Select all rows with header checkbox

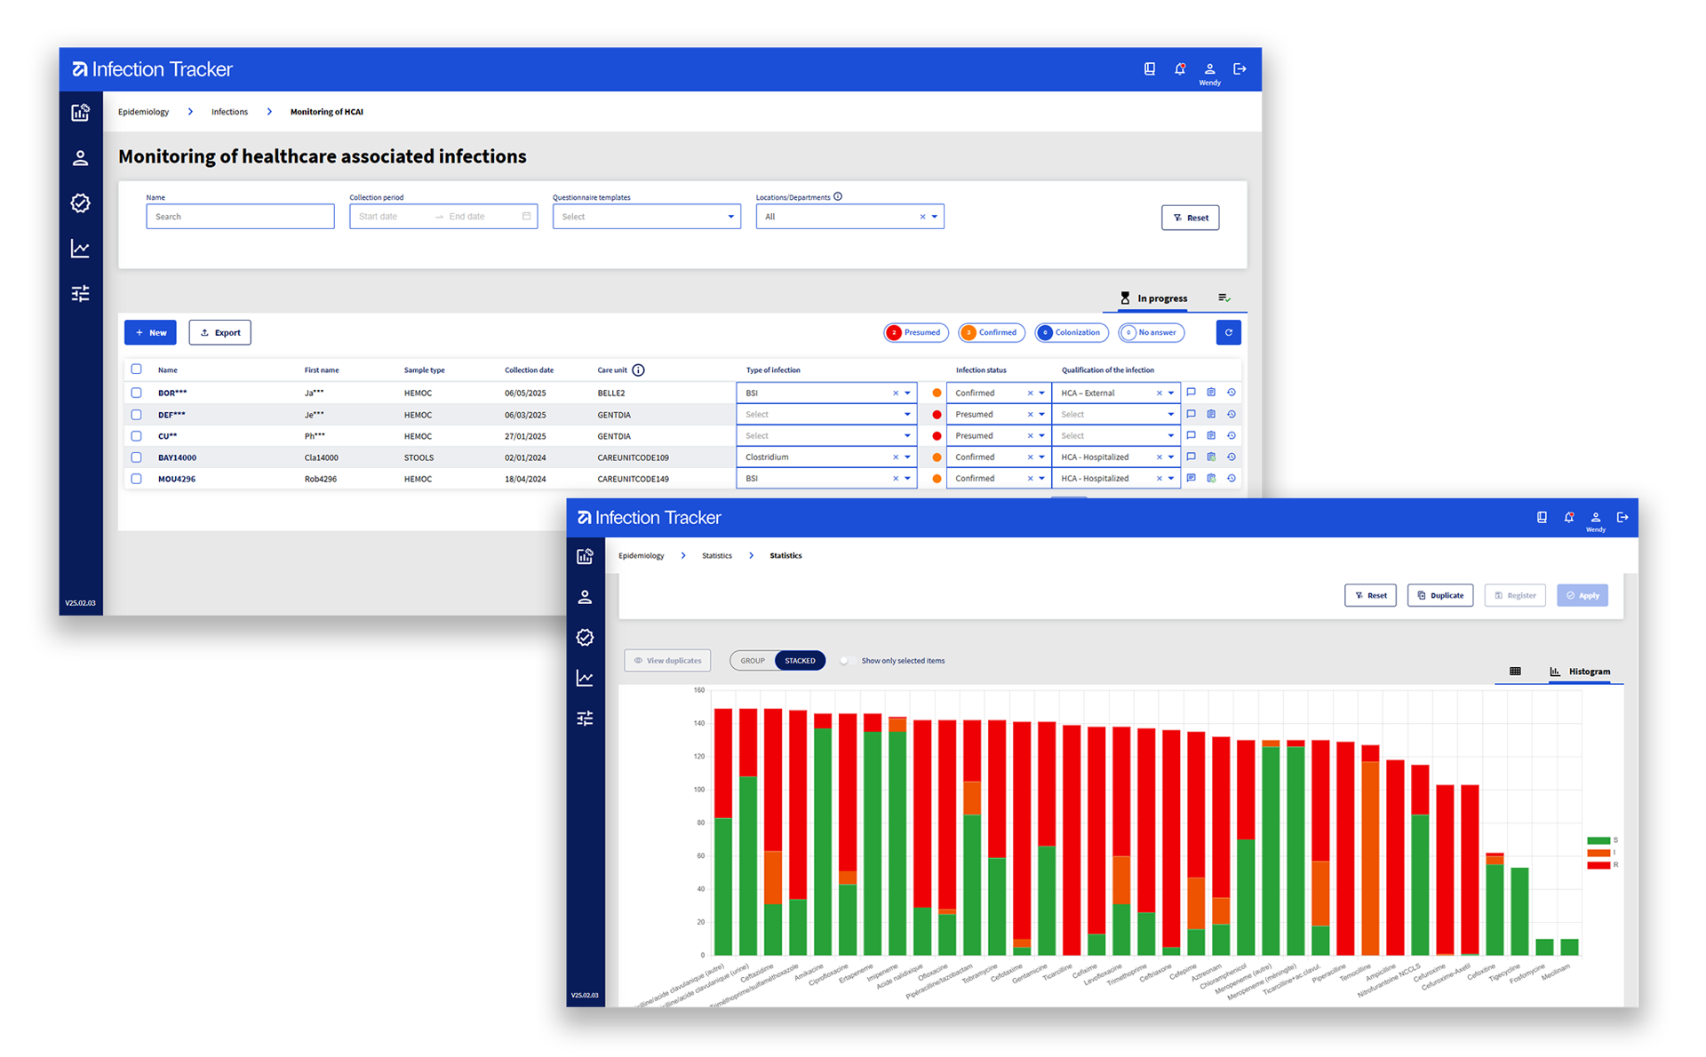[x=136, y=370]
